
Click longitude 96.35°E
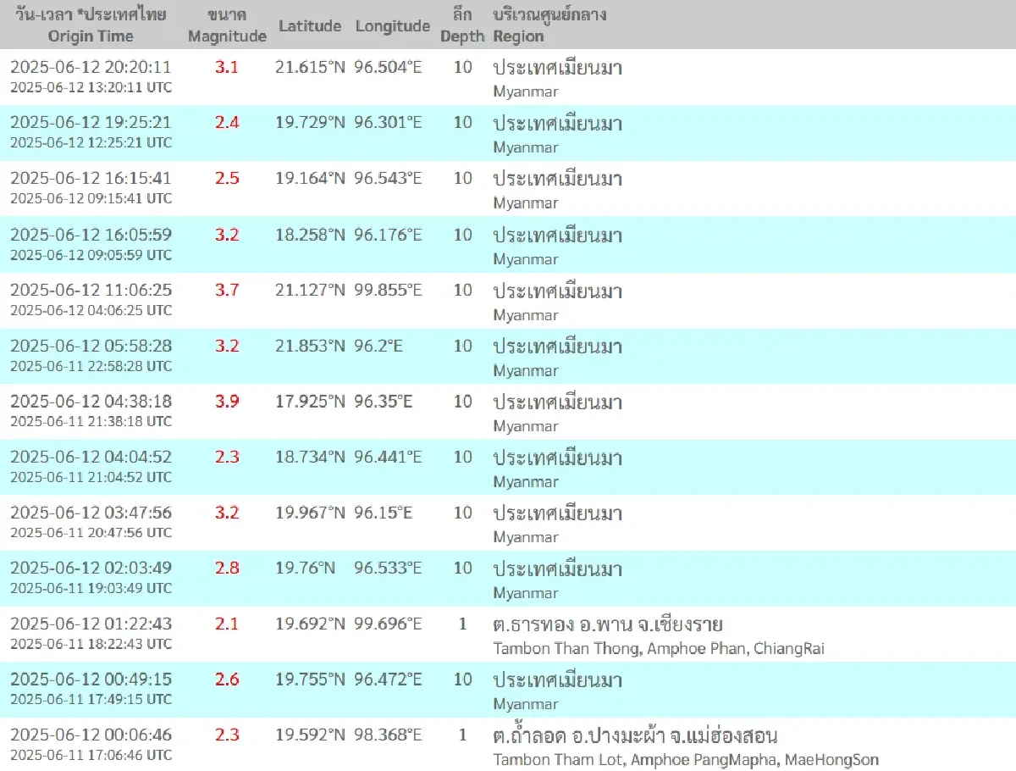pos(384,402)
